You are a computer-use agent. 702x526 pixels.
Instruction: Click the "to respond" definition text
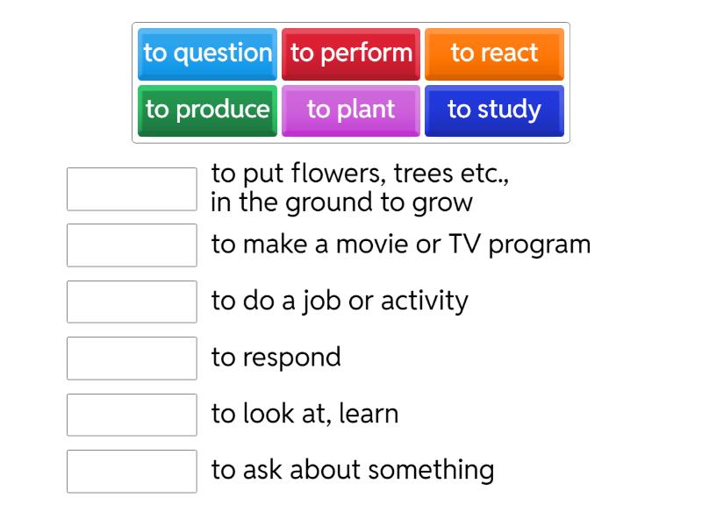click(276, 357)
